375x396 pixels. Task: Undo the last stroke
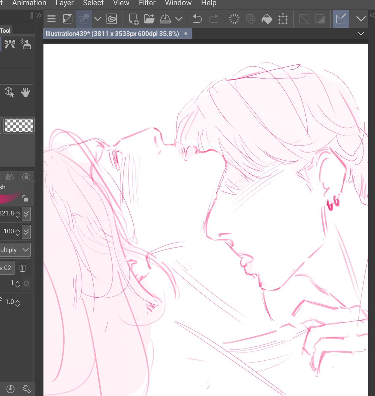(197, 19)
